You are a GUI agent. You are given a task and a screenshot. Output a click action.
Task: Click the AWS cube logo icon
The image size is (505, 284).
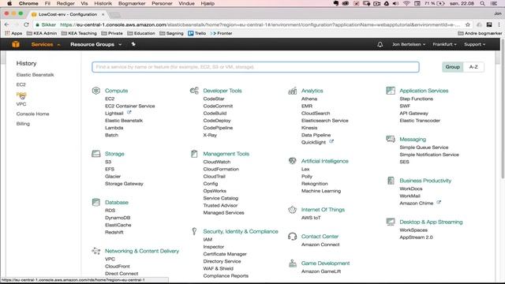pos(16,44)
